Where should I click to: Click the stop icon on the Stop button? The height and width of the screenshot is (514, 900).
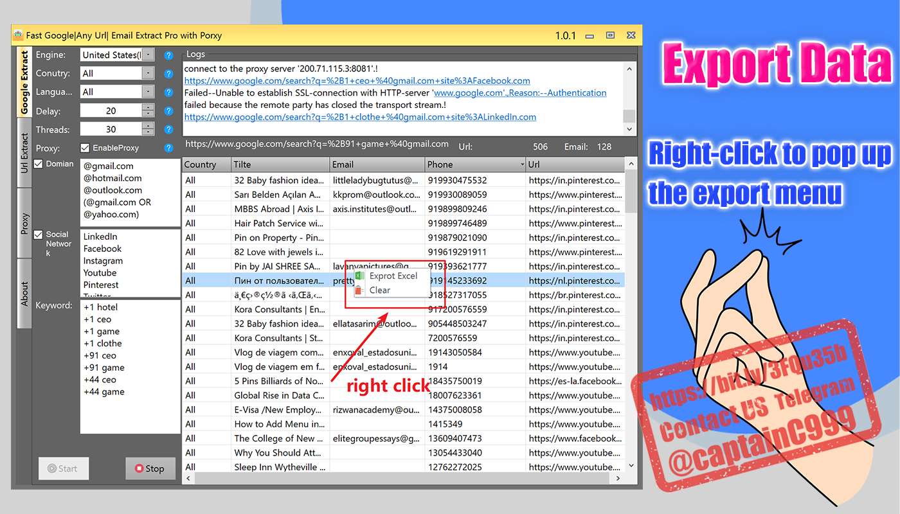[139, 468]
